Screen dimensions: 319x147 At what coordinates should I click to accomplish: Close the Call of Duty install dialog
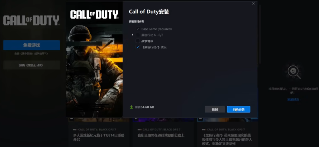tap(253, 4)
